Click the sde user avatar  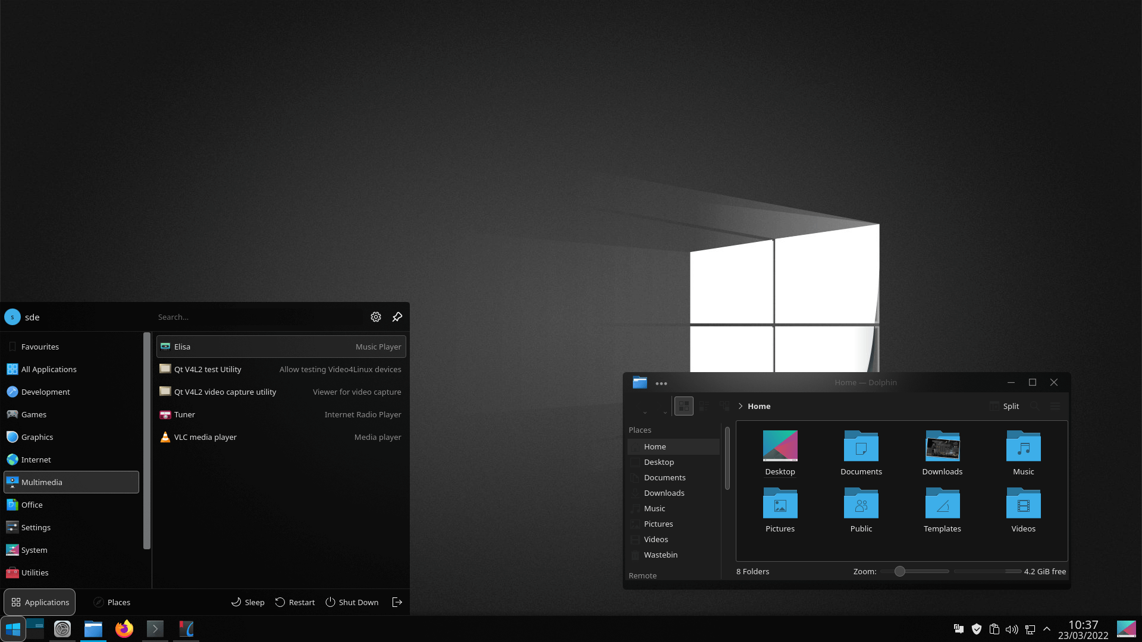[x=12, y=317]
